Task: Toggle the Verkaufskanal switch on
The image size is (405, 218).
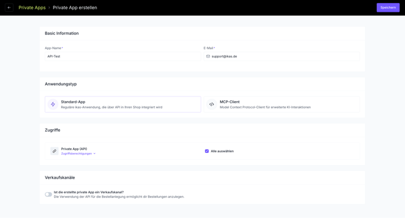Action: point(48,194)
